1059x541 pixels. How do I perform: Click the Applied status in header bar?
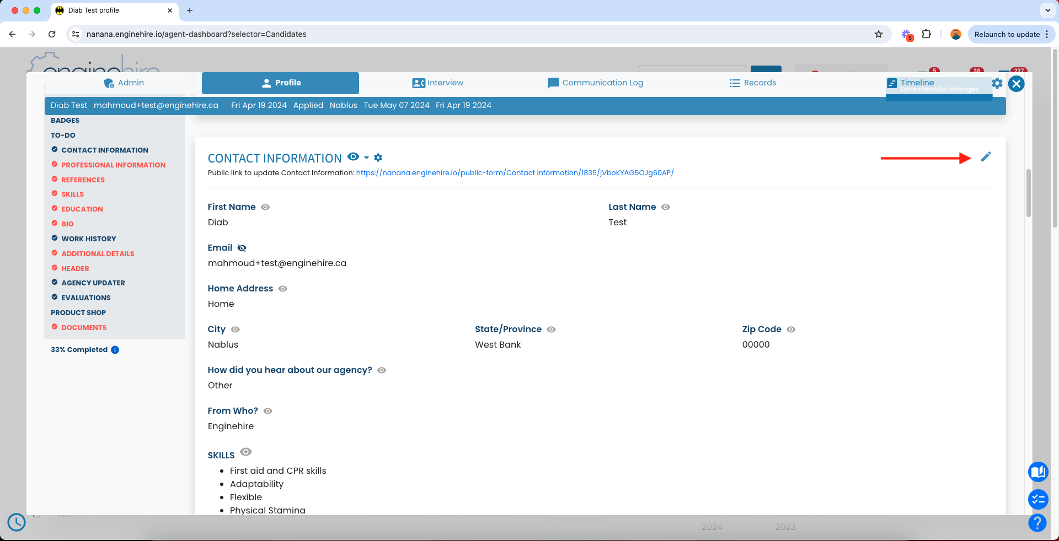pyautogui.click(x=308, y=105)
